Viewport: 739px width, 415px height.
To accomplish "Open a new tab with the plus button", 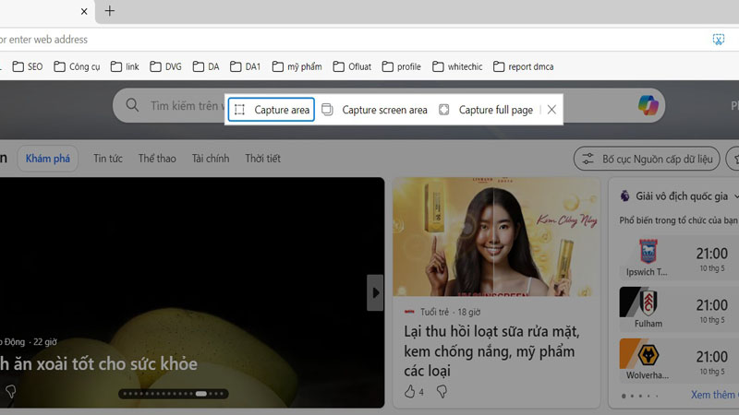I will coord(109,11).
